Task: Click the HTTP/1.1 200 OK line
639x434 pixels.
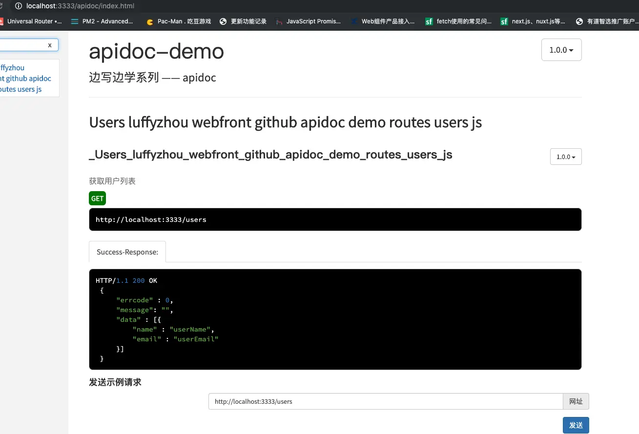Action: click(x=126, y=280)
